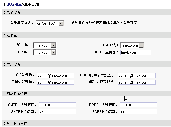171x127 pixels.
Task: Click the 域设置 section header
Action: click(11, 35)
